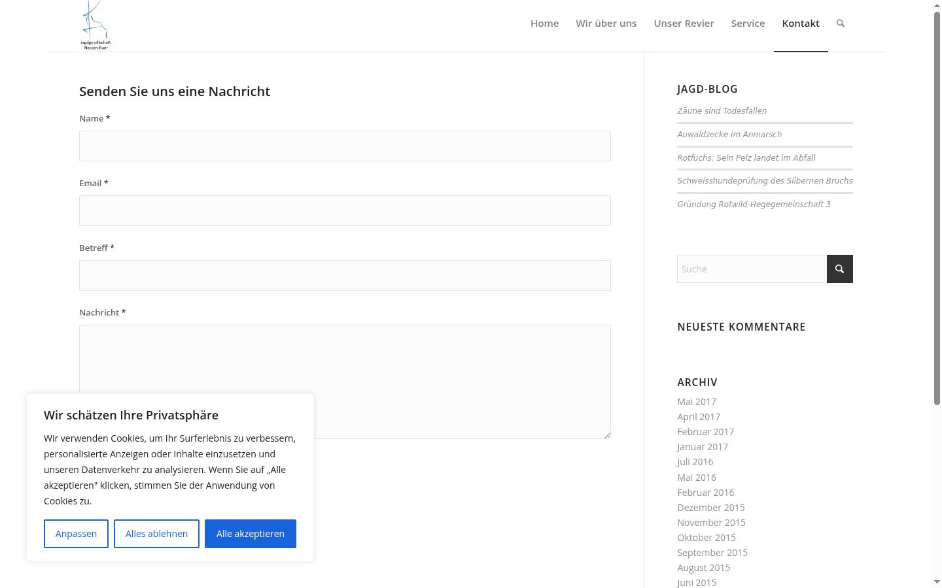Click the scrollbar up arrow

point(937,5)
